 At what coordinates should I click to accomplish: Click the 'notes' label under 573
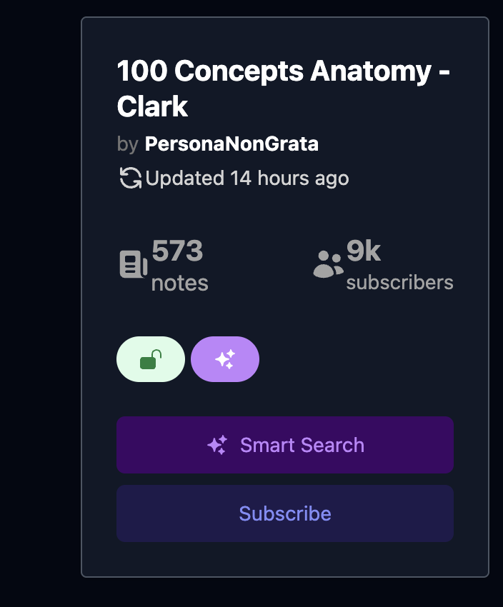[x=180, y=283]
